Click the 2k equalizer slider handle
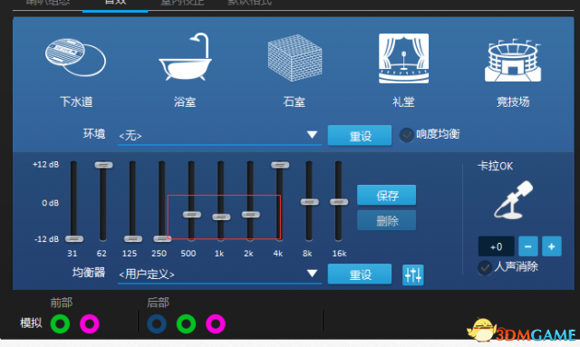This screenshot has height=347, width=580. tap(250, 215)
